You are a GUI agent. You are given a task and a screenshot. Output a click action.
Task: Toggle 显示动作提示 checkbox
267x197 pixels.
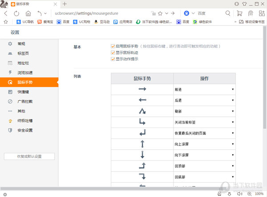tap(113, 59)
